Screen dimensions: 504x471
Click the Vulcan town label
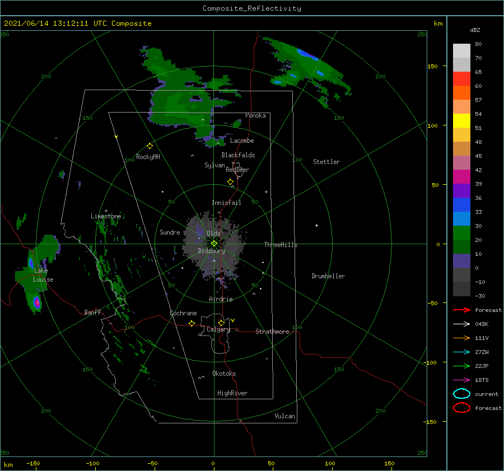[x=285, y=416]
